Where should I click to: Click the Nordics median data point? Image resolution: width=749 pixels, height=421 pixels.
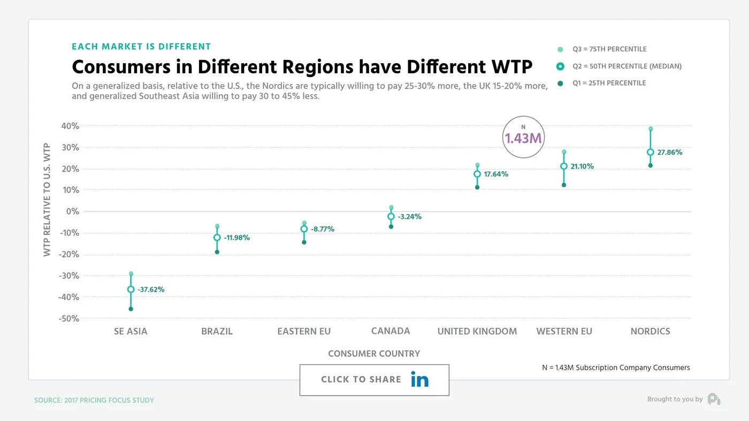[651, 152]
